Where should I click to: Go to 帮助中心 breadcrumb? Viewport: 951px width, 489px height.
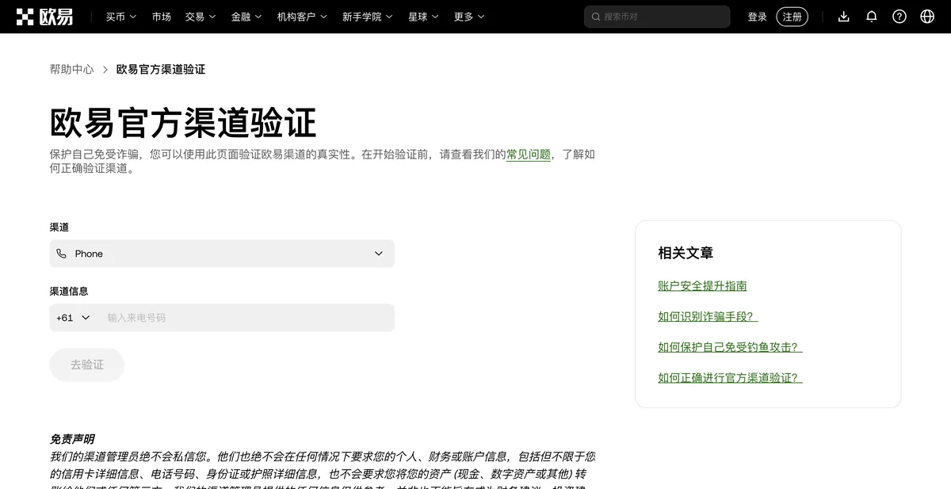[72, 70]
